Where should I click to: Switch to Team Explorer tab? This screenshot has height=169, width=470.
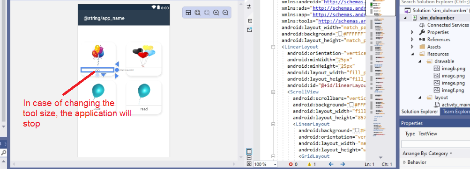[455, 112]
